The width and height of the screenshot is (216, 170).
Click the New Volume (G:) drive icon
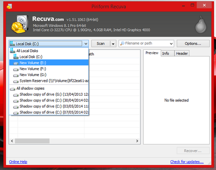pos(16,75)
